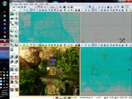The image size is (132, 99).
Task: Click Hide Selected actors icon
Action: 16,78
